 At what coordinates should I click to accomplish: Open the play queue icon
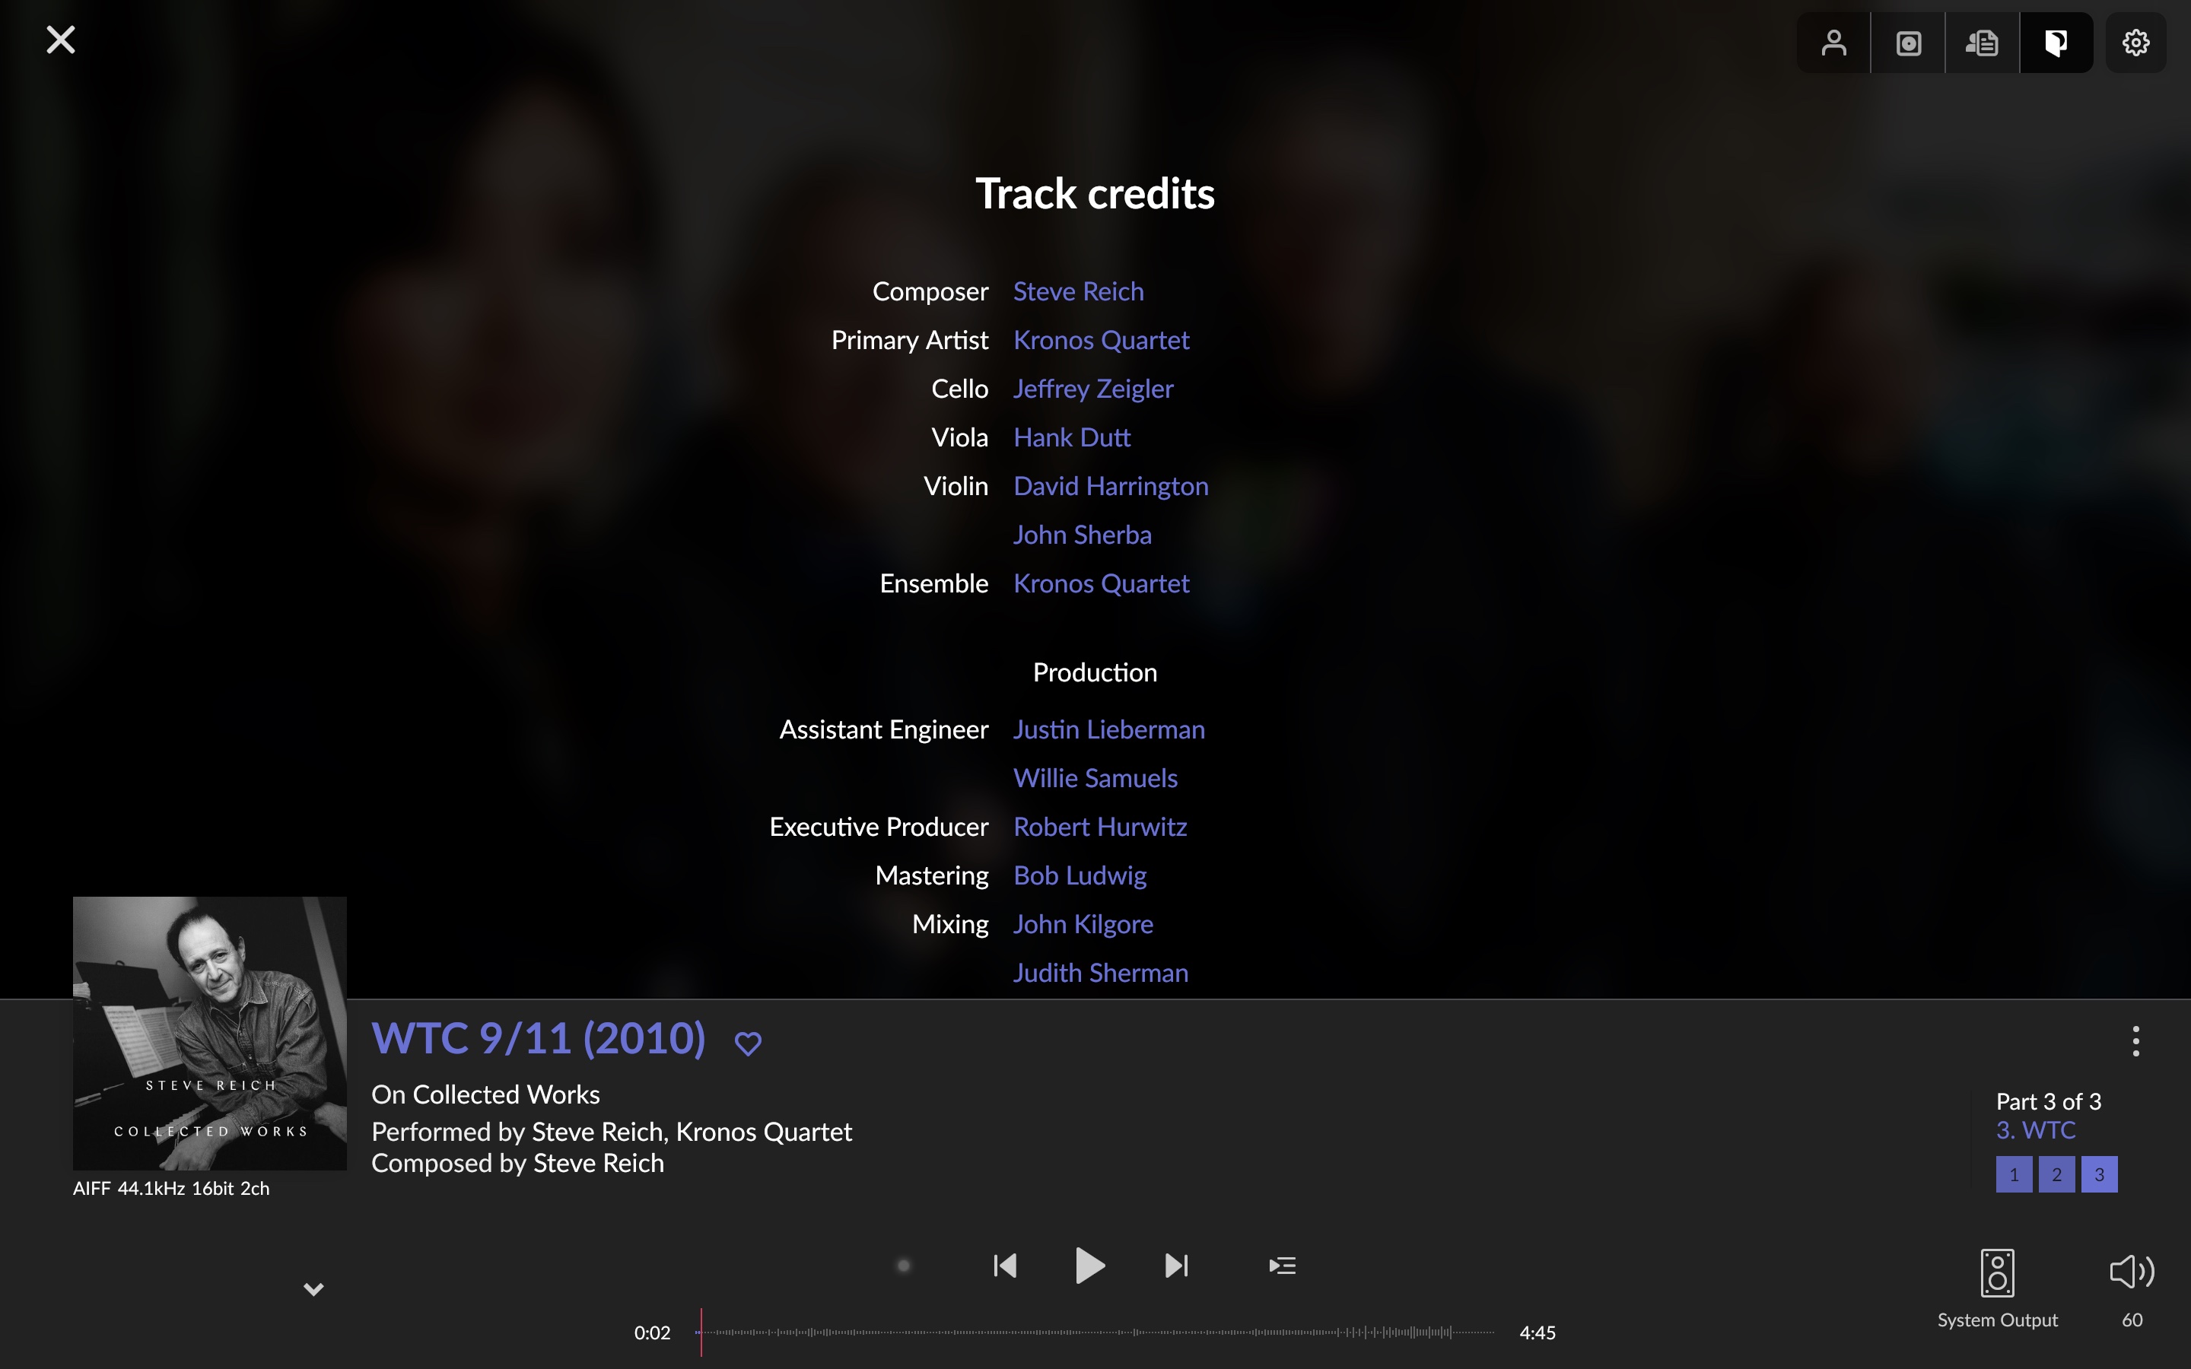(x=1282, y=1266)
